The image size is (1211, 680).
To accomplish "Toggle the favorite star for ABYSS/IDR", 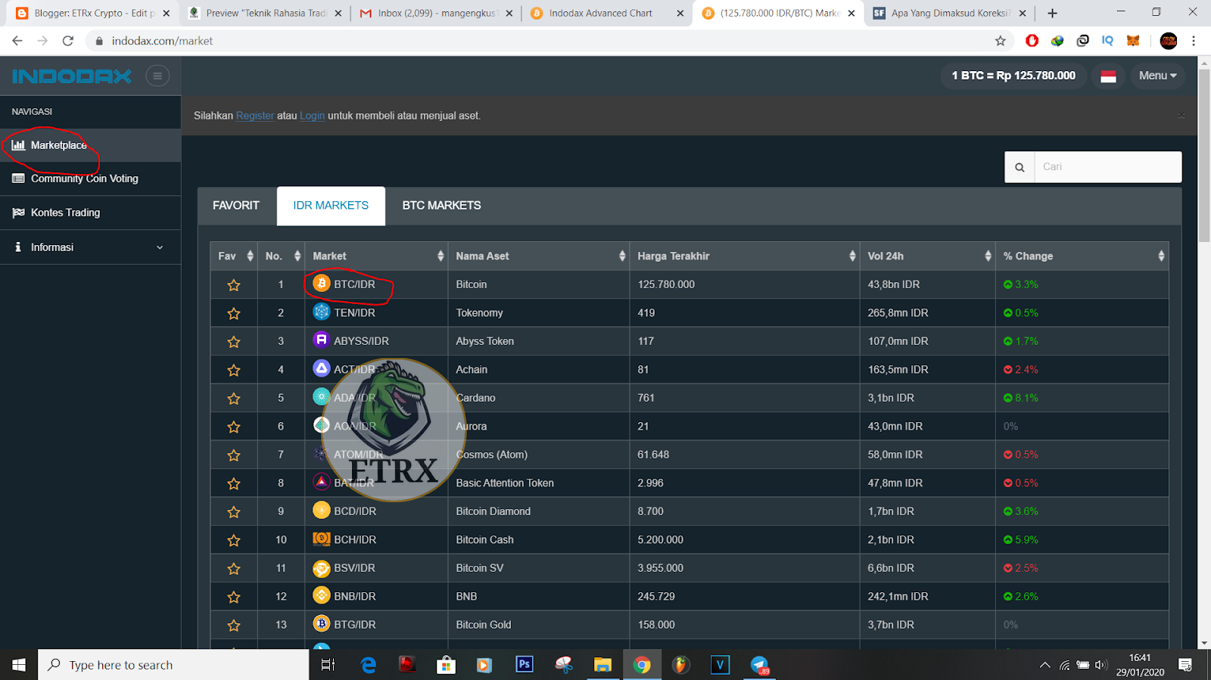I will [x=234, y=342].
